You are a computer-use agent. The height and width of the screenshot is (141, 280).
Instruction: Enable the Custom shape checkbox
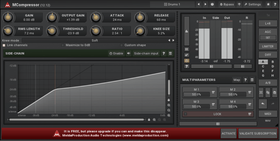coord(122,46)
